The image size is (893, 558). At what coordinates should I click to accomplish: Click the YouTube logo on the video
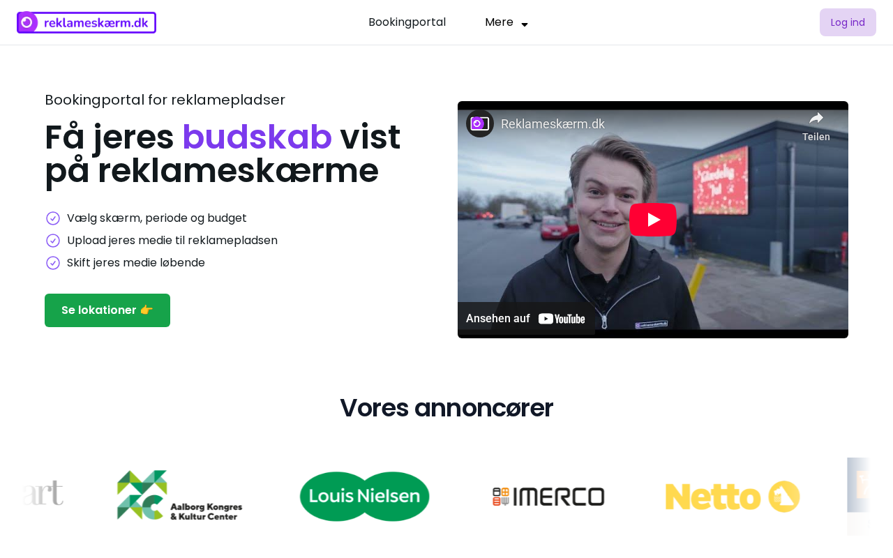click(562, 319)
